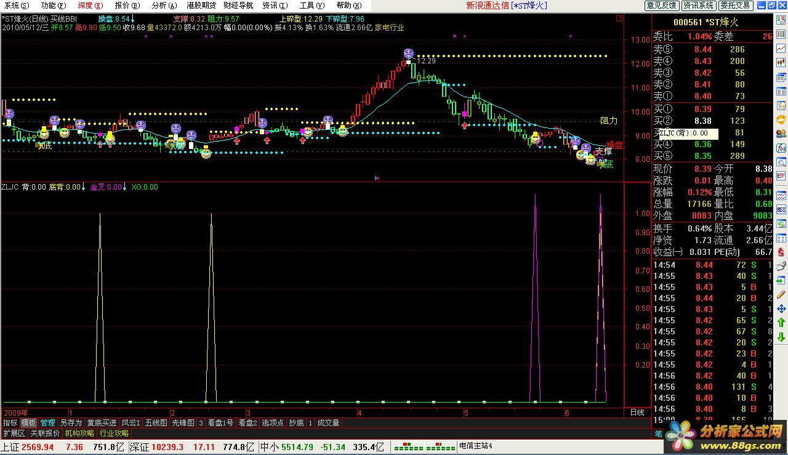Open the 关联报价 tab
Viewport: 788px width, 455px height.
pos(45,433)
